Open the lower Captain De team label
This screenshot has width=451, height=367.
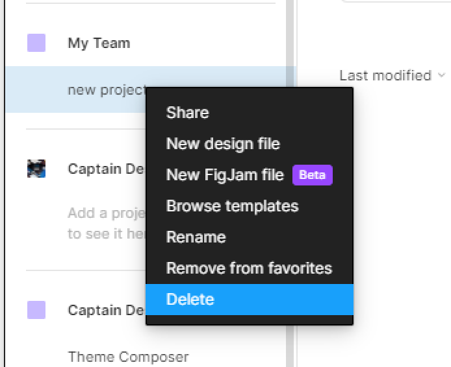click(x=106, y=310)
